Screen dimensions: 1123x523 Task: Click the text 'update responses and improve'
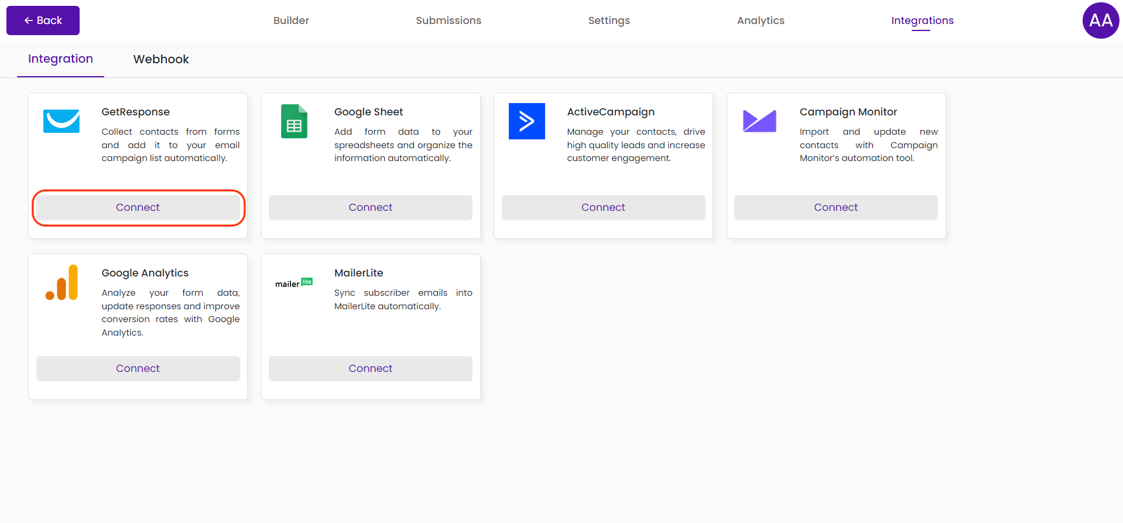(x=171, y=306)
